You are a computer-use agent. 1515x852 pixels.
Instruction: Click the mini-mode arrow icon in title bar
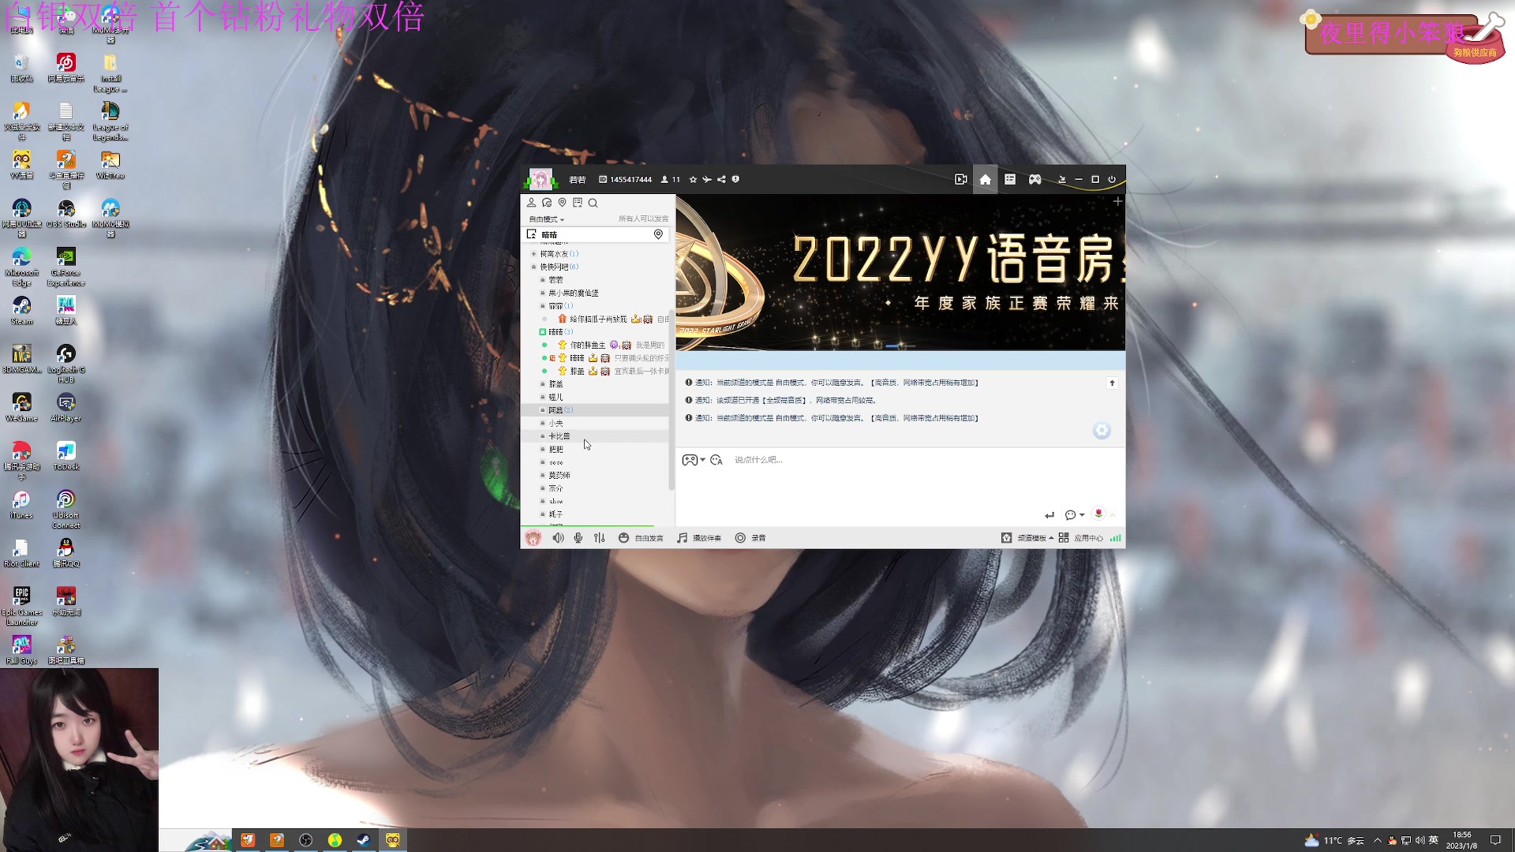[x=1062, y=180]
